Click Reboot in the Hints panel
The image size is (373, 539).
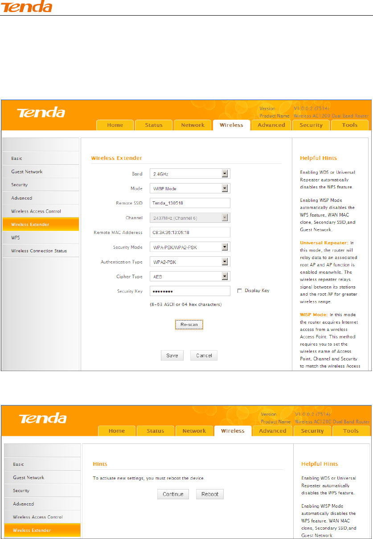click(210, 494)
